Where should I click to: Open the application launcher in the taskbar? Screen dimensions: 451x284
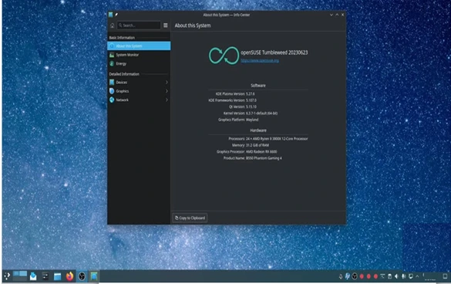[7, 276]
